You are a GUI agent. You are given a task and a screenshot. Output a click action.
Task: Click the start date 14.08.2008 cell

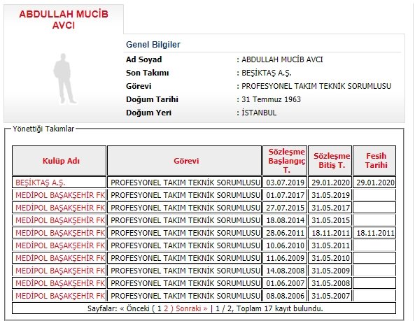pos(285,271)
